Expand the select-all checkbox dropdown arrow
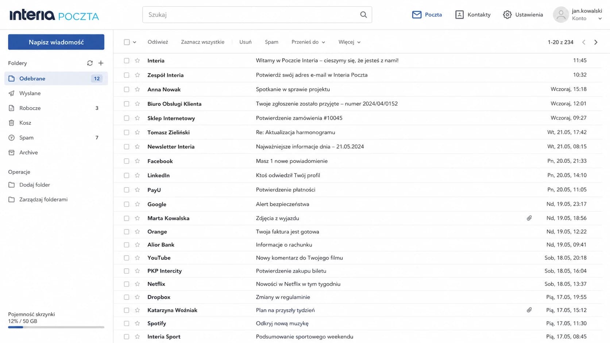Image resolution: width=610 pixels, height=343 pixels. pos(135,42)
